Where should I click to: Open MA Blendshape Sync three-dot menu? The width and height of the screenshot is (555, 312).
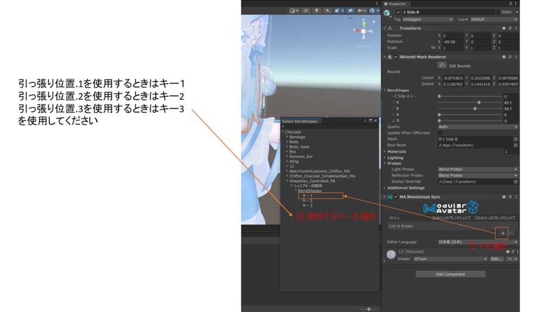coord(516,197)
